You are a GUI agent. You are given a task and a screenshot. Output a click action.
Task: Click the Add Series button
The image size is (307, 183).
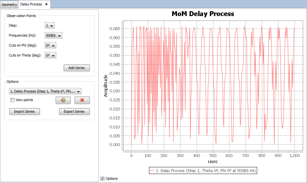tap(77, 68)
